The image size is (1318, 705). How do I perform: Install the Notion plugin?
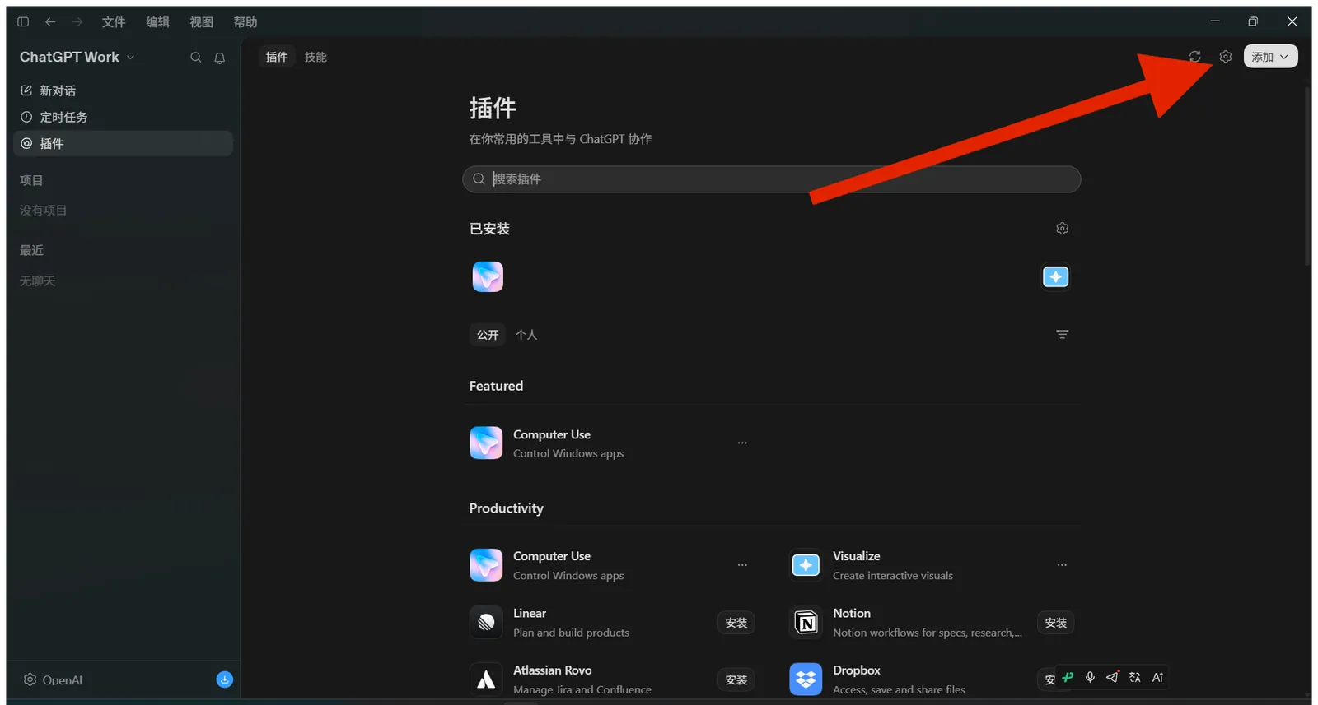1056,623
